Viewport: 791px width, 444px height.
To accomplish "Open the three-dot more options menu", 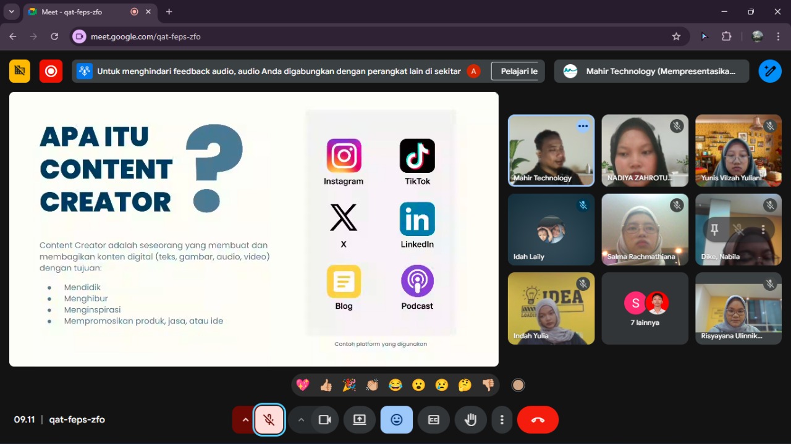I will pyautogui.click(x=502, y=420).
